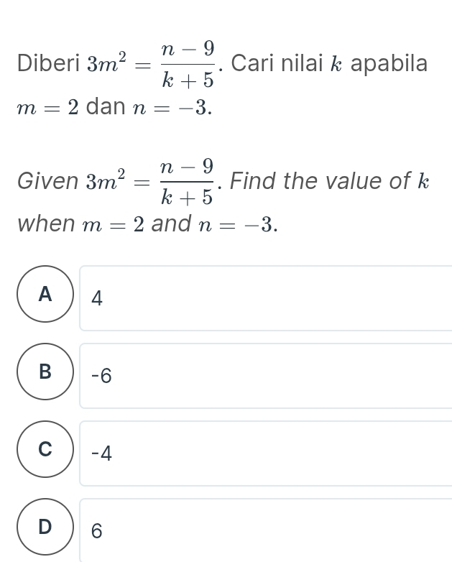Click the 3m² term after "Diberi"
Screen dimensions: 452x562
tap(106, 63)
